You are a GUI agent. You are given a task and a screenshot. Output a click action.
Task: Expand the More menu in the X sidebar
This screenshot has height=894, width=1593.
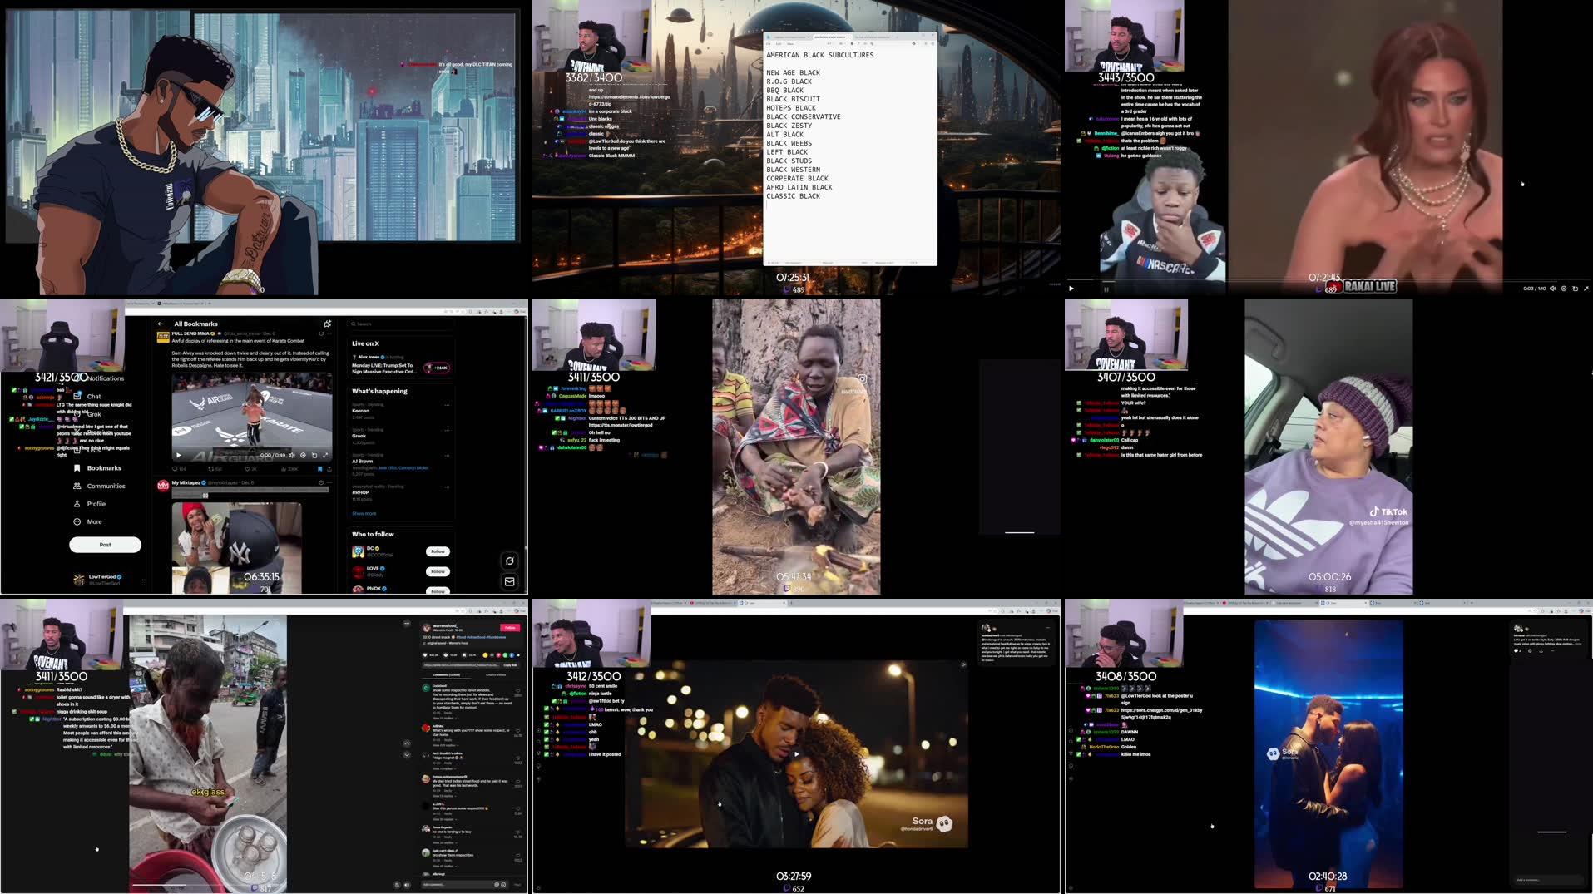click(x=95, y=521)
